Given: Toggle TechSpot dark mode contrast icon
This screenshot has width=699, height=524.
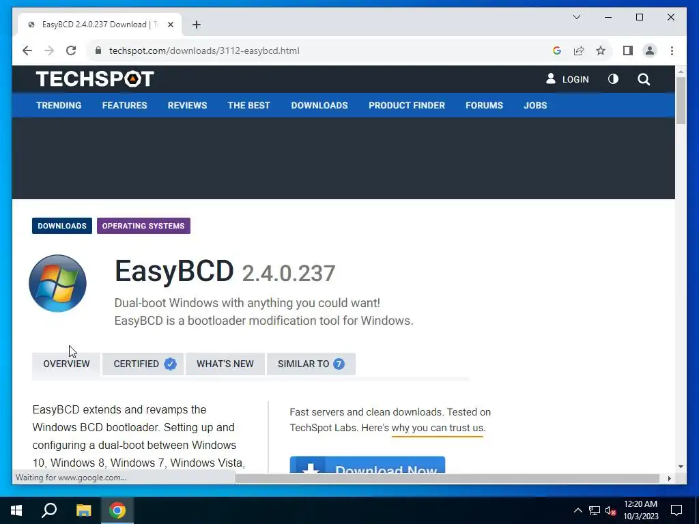Looking at the screenshot, I should (614, 79).
